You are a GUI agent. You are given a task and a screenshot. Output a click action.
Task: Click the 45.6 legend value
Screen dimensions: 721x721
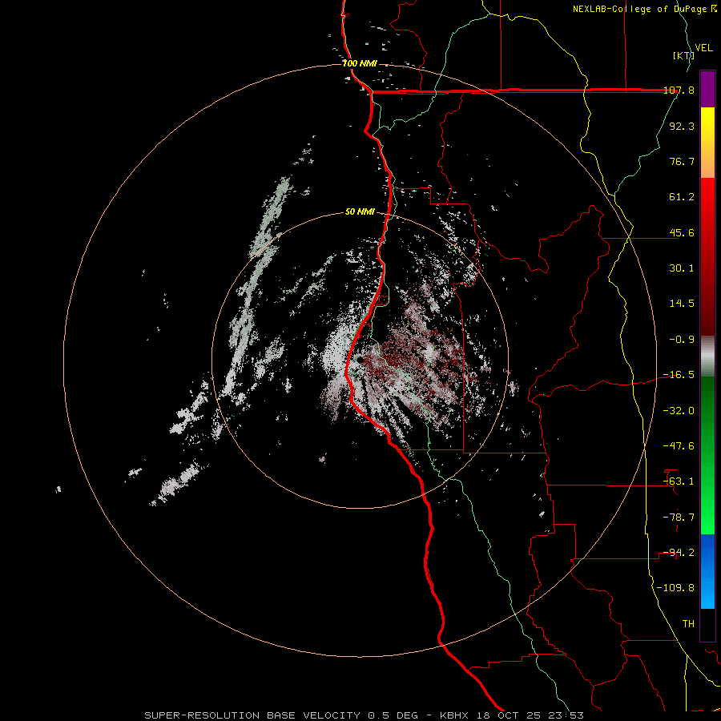coord(682,232)
